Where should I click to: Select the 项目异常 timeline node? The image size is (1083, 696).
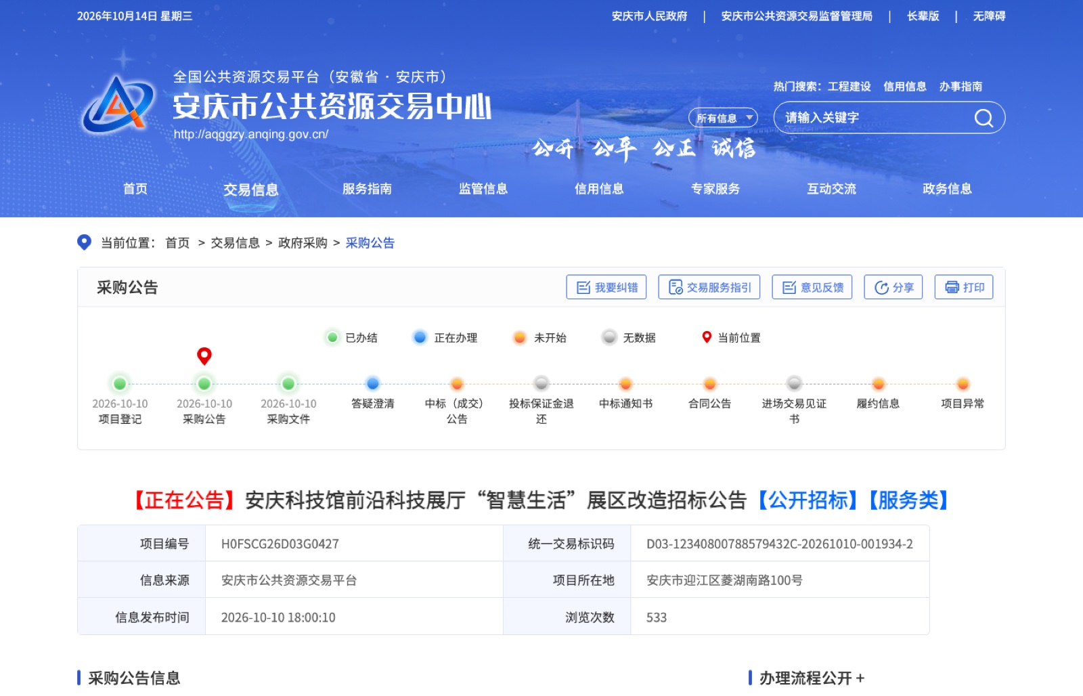[x=963, y=384]
